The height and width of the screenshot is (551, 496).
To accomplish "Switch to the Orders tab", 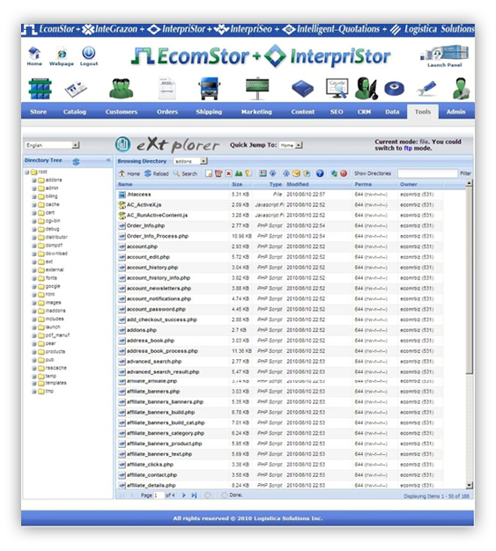I will [x=167, y=112].
